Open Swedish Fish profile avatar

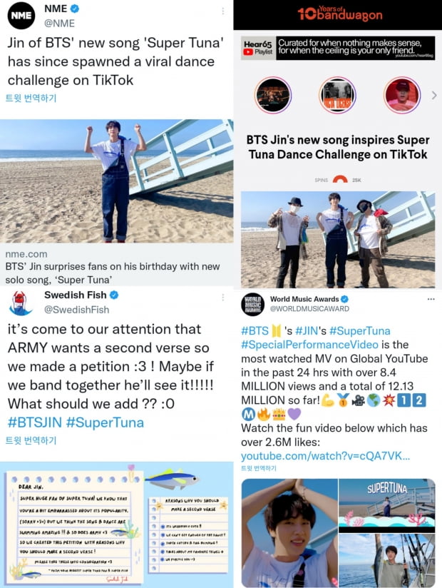pyautogui.click(x=21, y=303)
